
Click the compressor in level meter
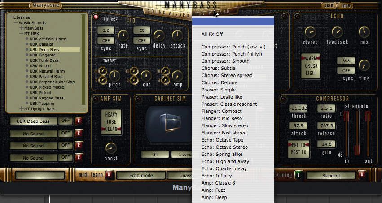pos(346,133)
